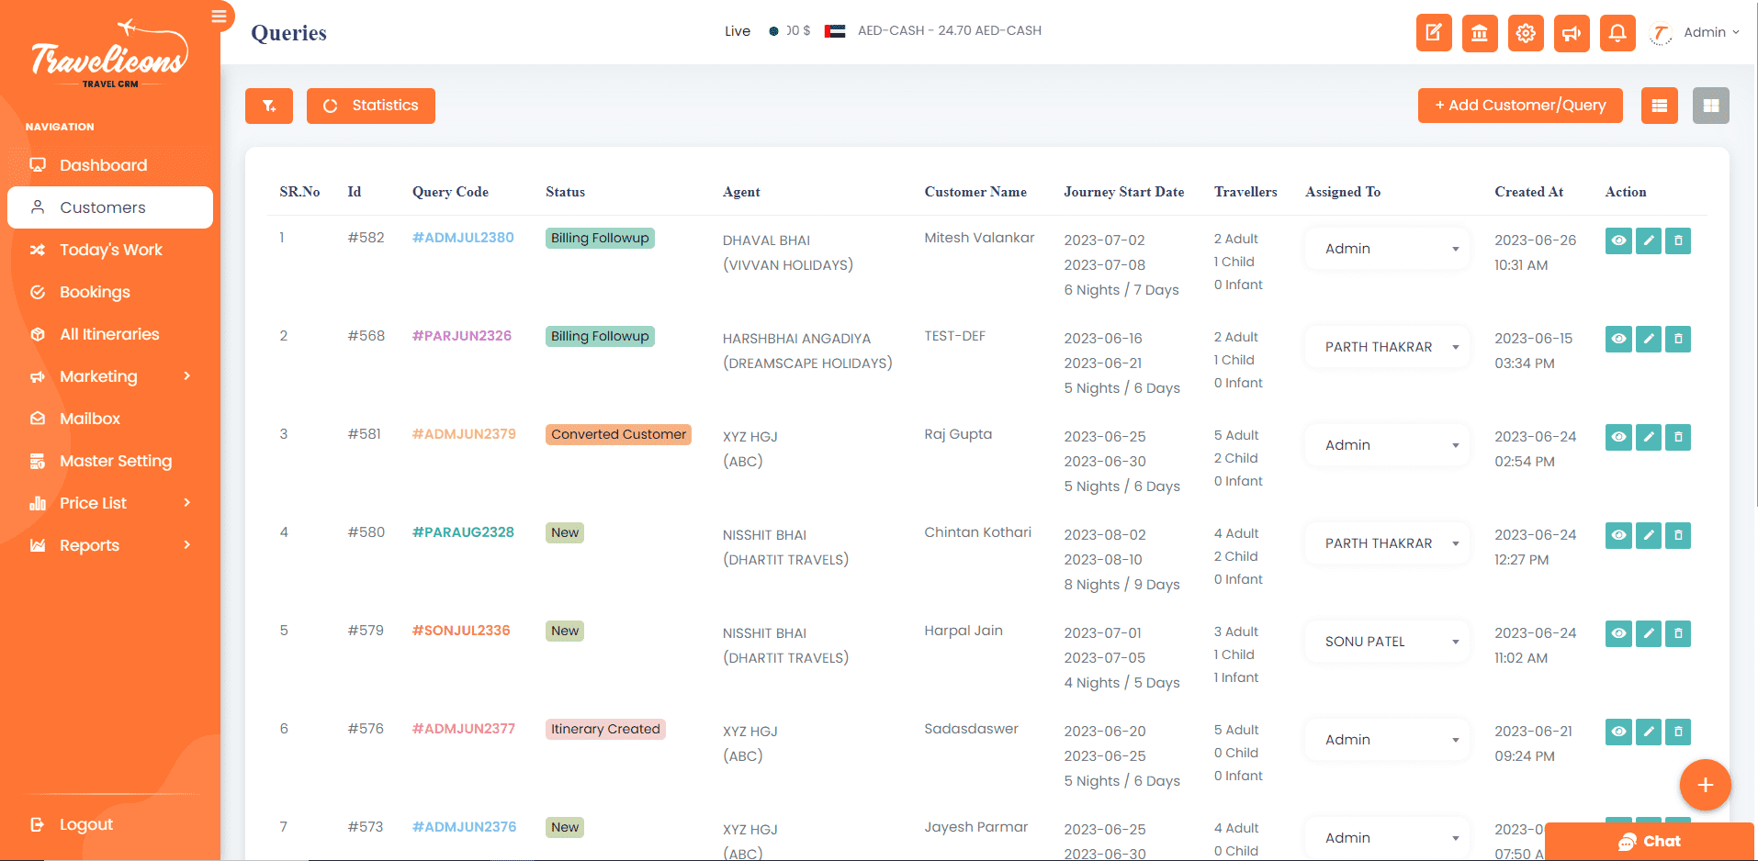Open Master Setting in sidebar
This screenshot has height=861, width=1758.
[110, 461]
